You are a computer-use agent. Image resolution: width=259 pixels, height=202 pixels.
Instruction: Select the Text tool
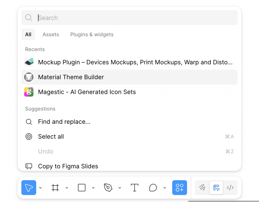click(x=135, y=188)
